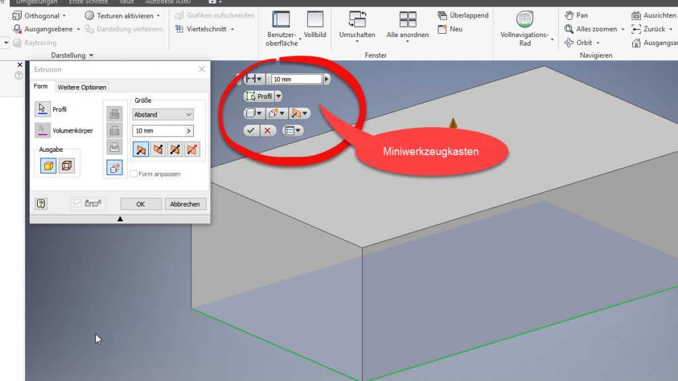This screenshot has width=678, height=381.
Task: Click the Abbrechen button
Action: (x=185, y=204)
